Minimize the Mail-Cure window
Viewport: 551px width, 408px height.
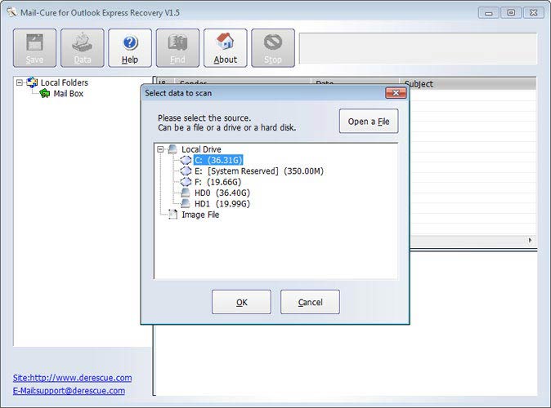click(488, 13)
